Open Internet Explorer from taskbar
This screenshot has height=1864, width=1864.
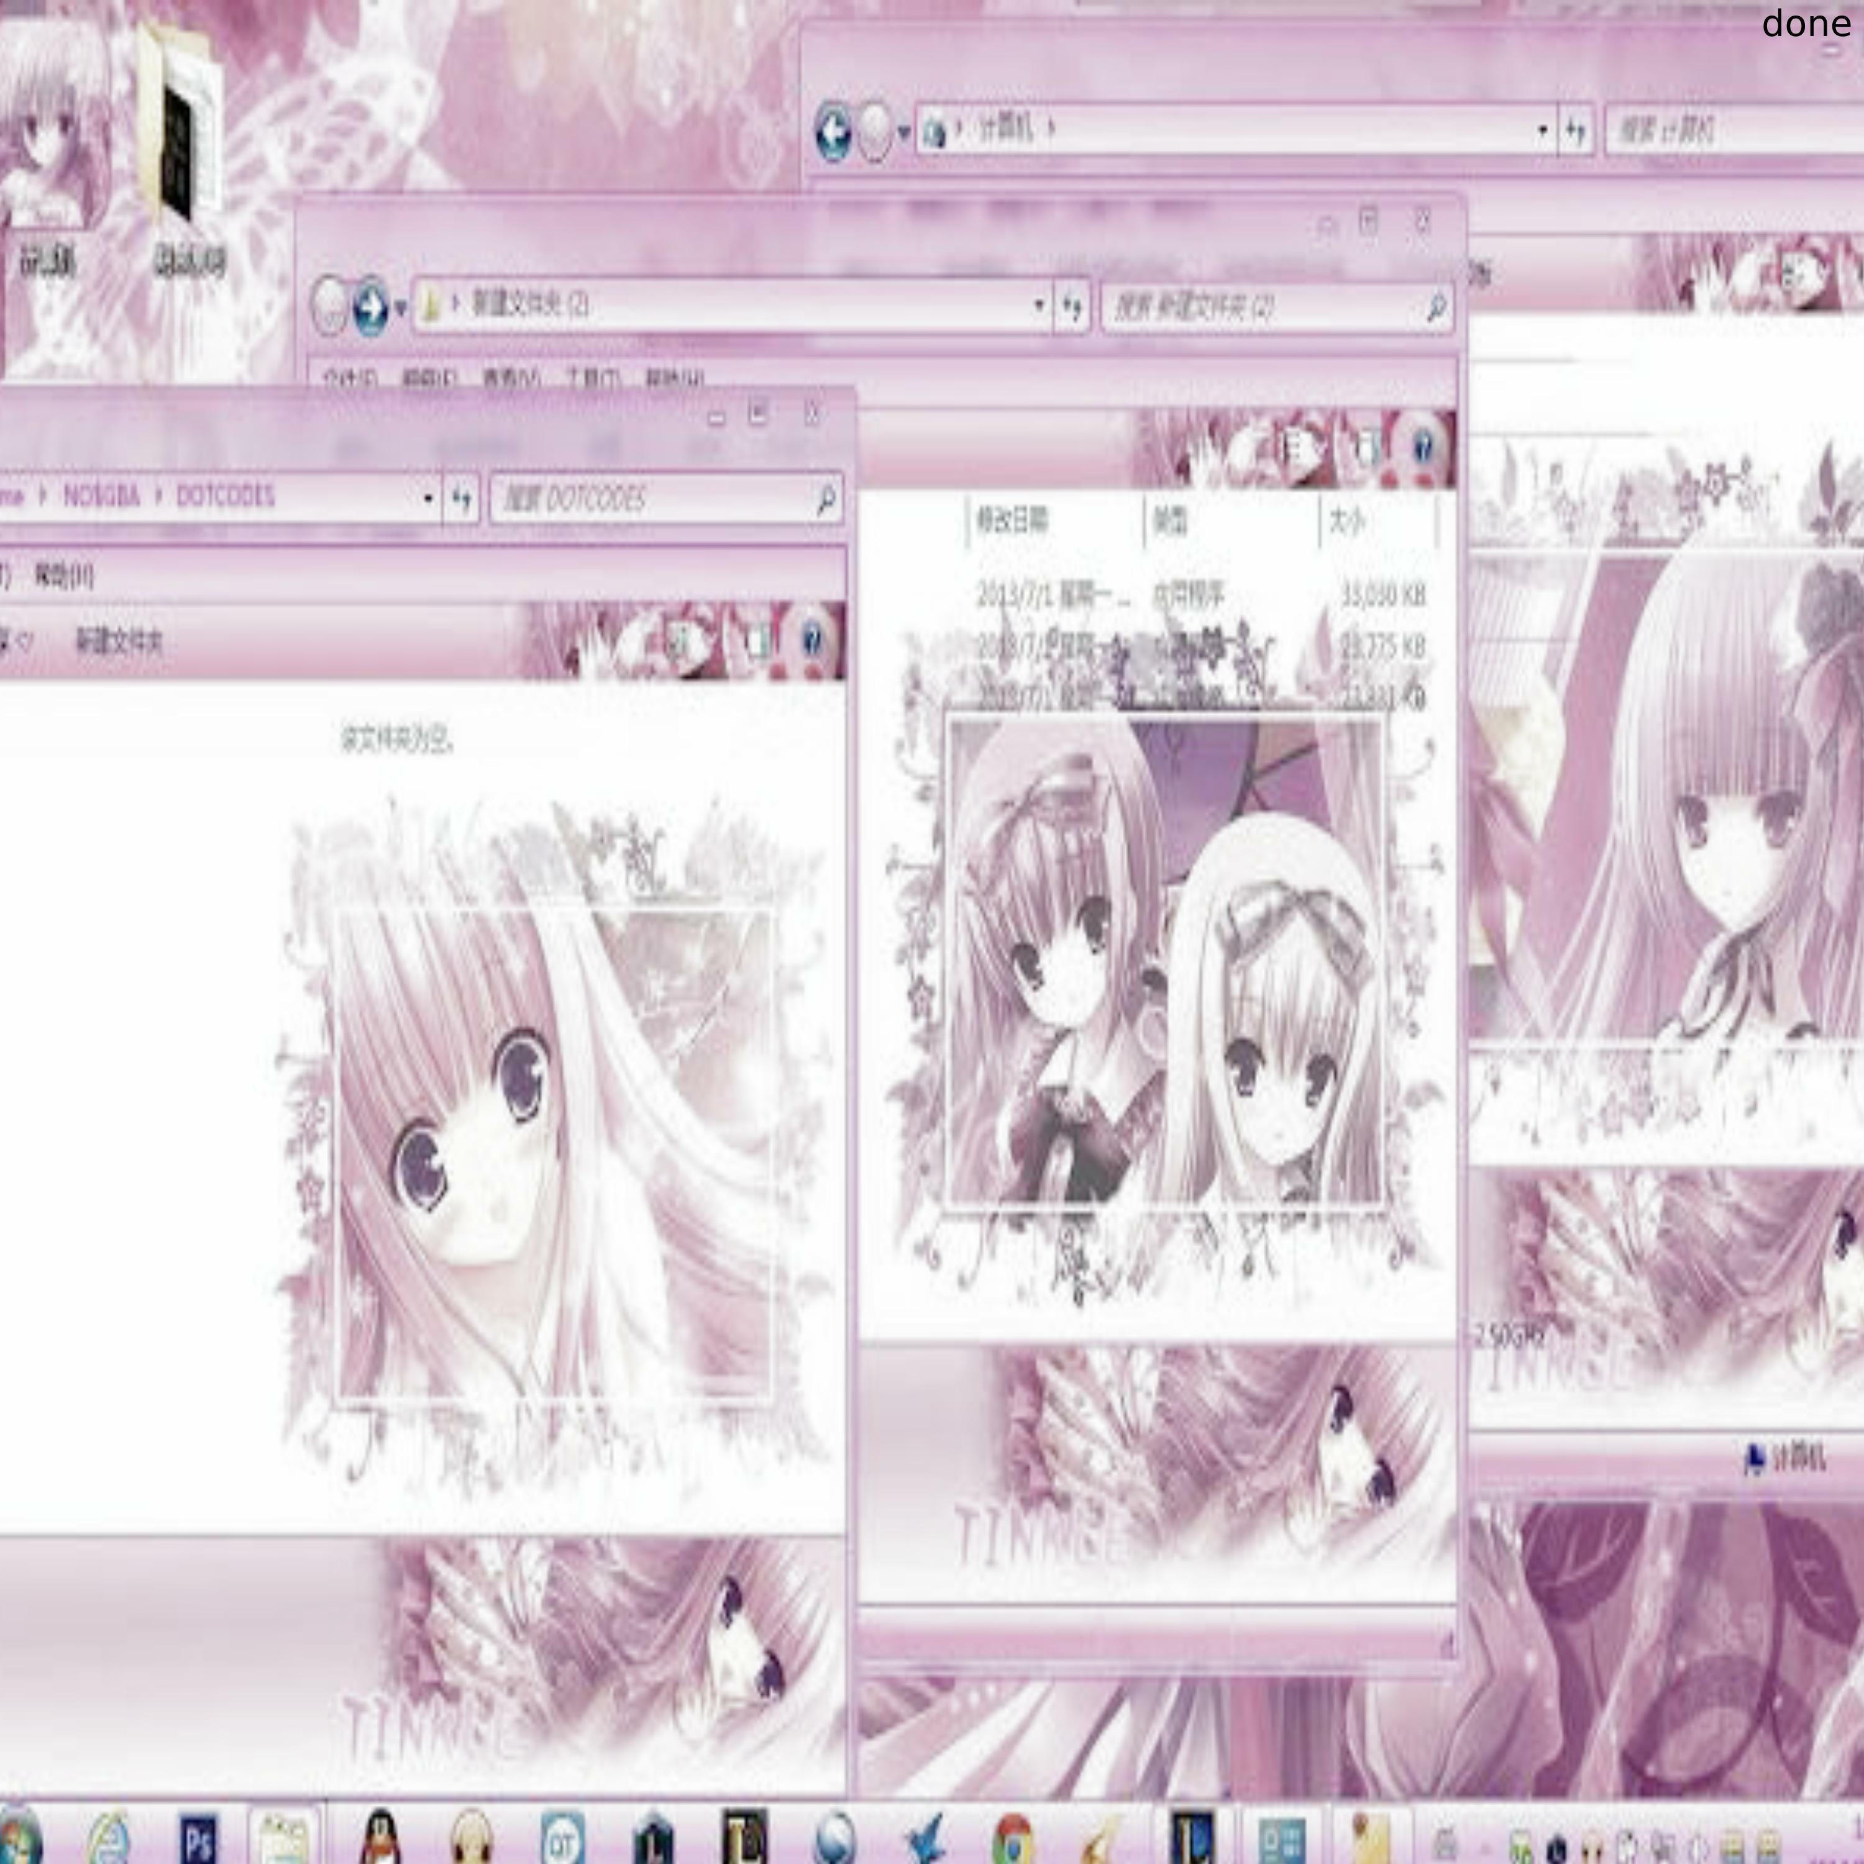pos(109,1838)
